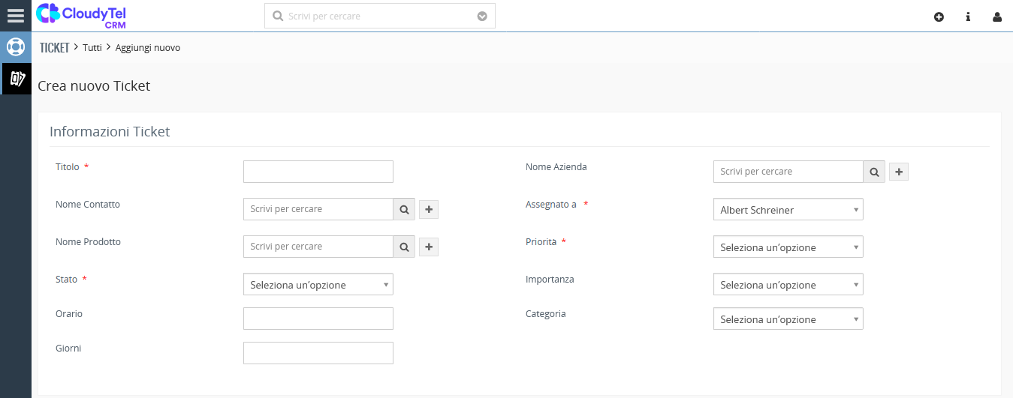
Task: Expand the global search options arrow
Action: (x=482, y=16)
